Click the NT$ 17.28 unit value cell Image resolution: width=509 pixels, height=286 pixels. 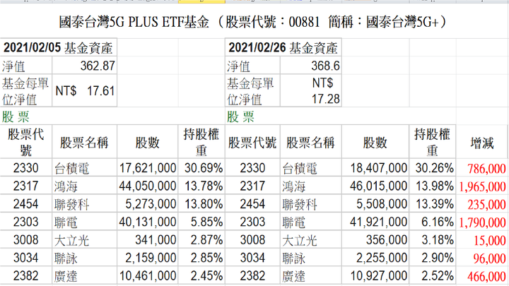coord(310,91)
